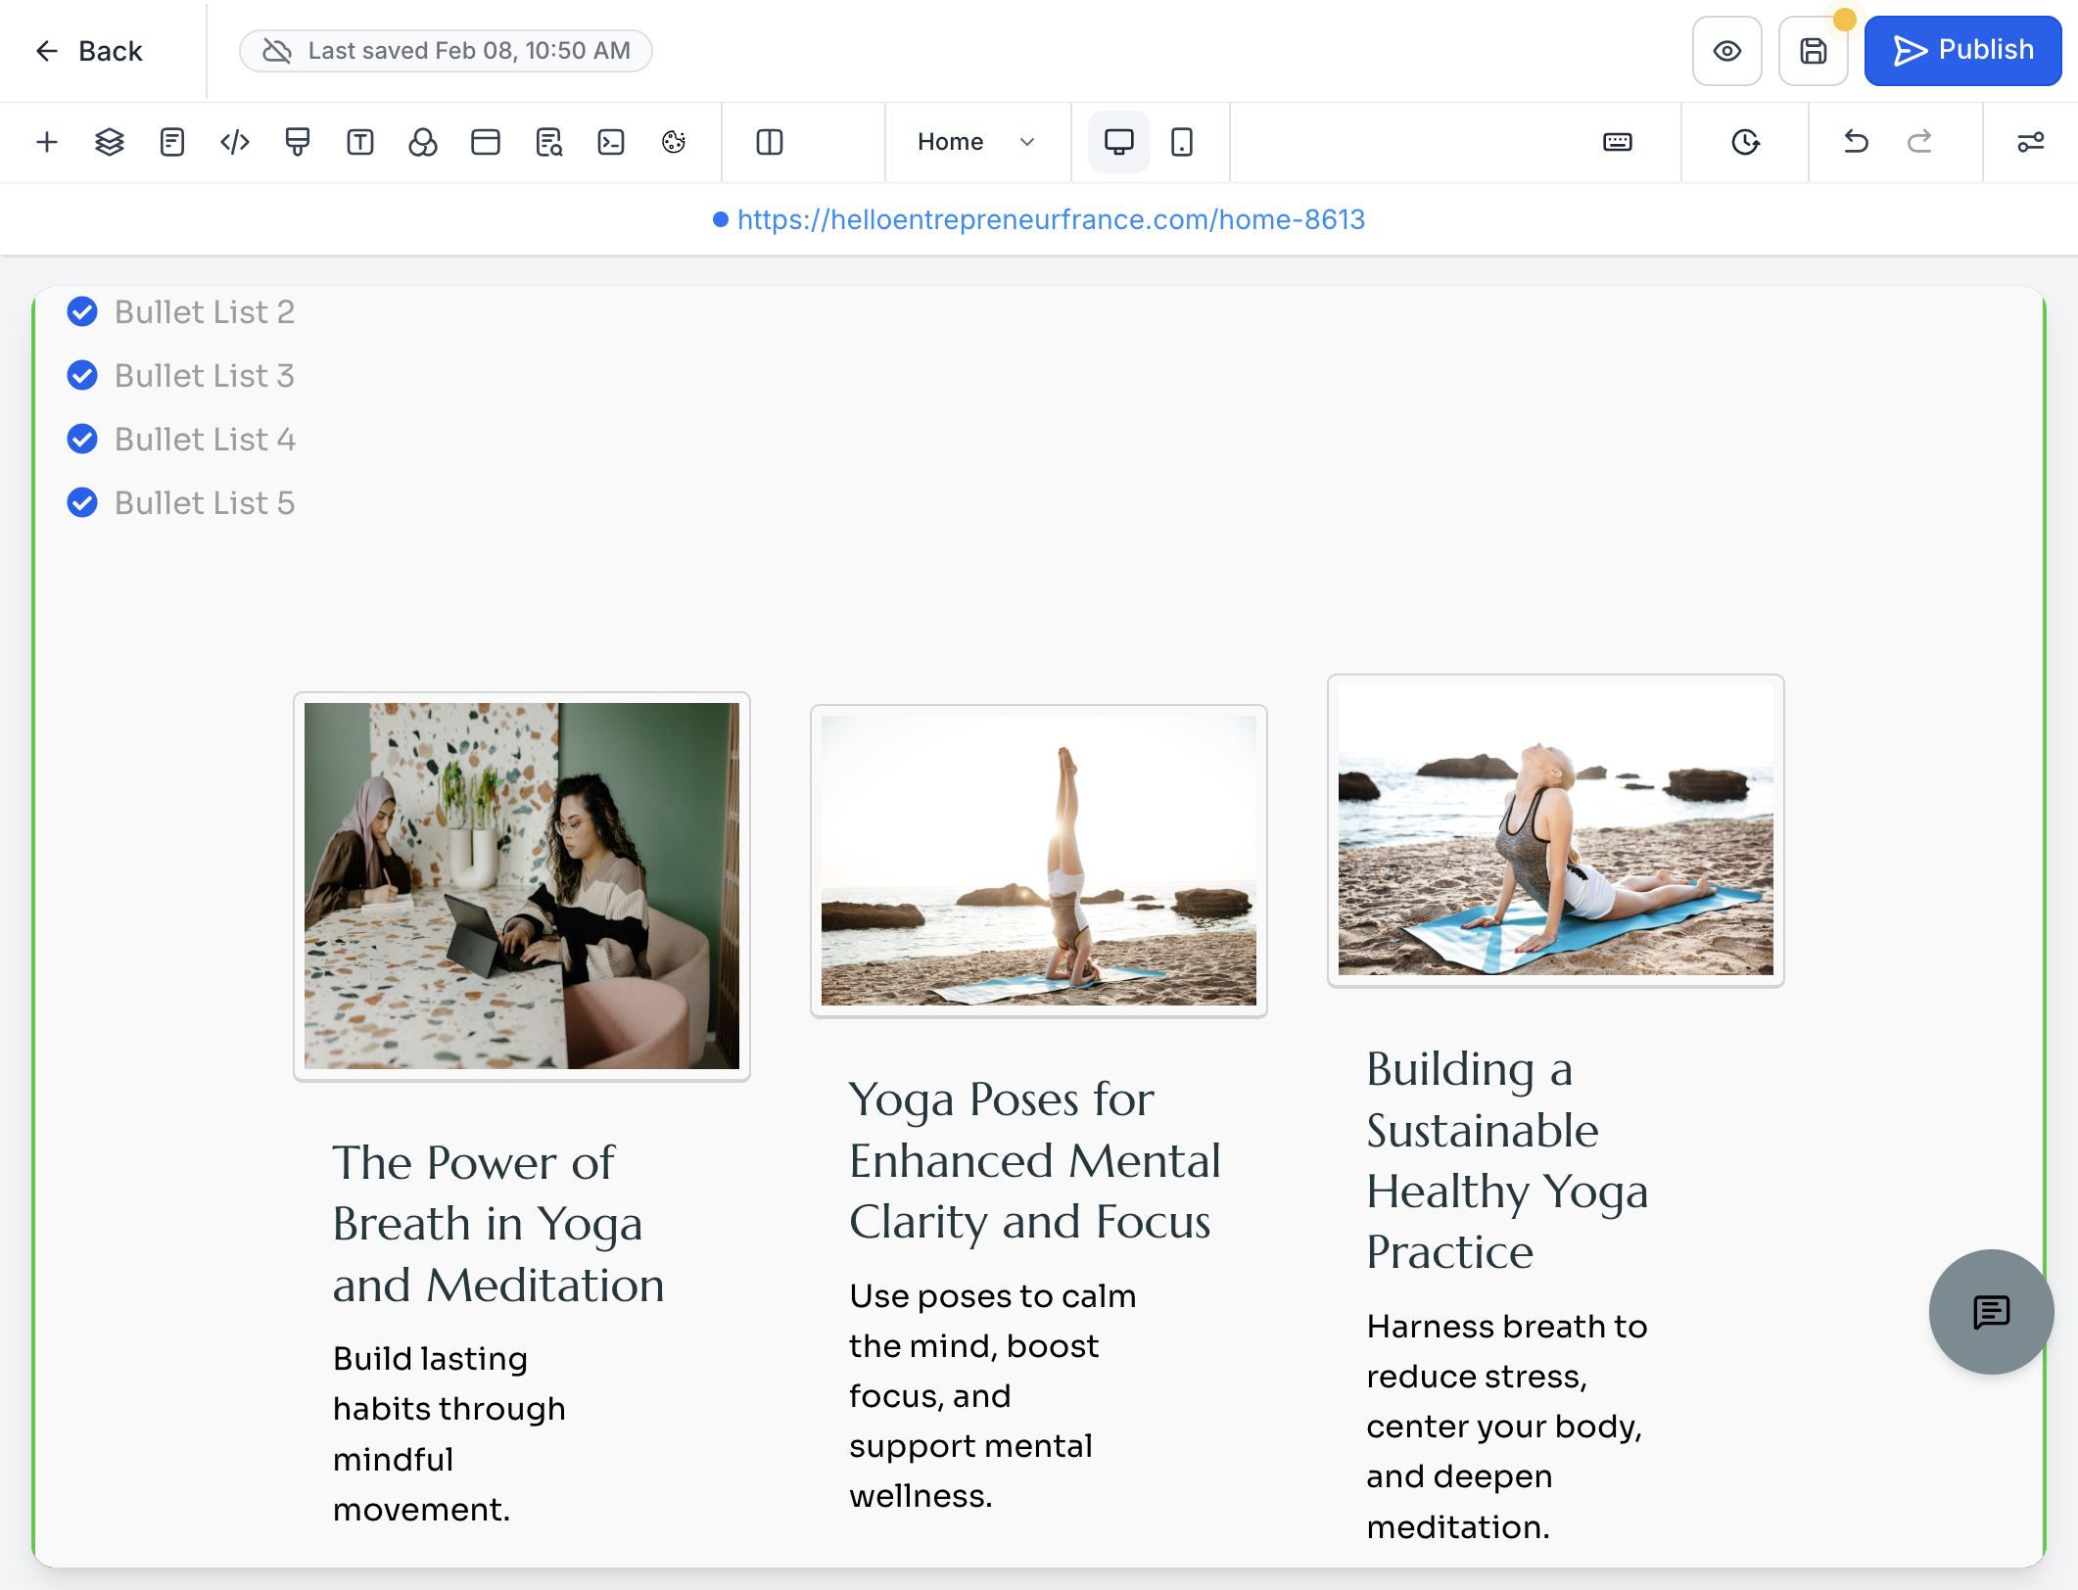Redo the last change

(1919, 142)
